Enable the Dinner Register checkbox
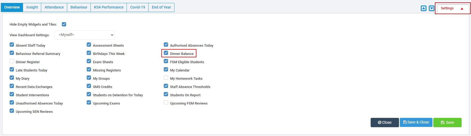The image size is (471, 136). pyautogui.click(x=12, y=61)
